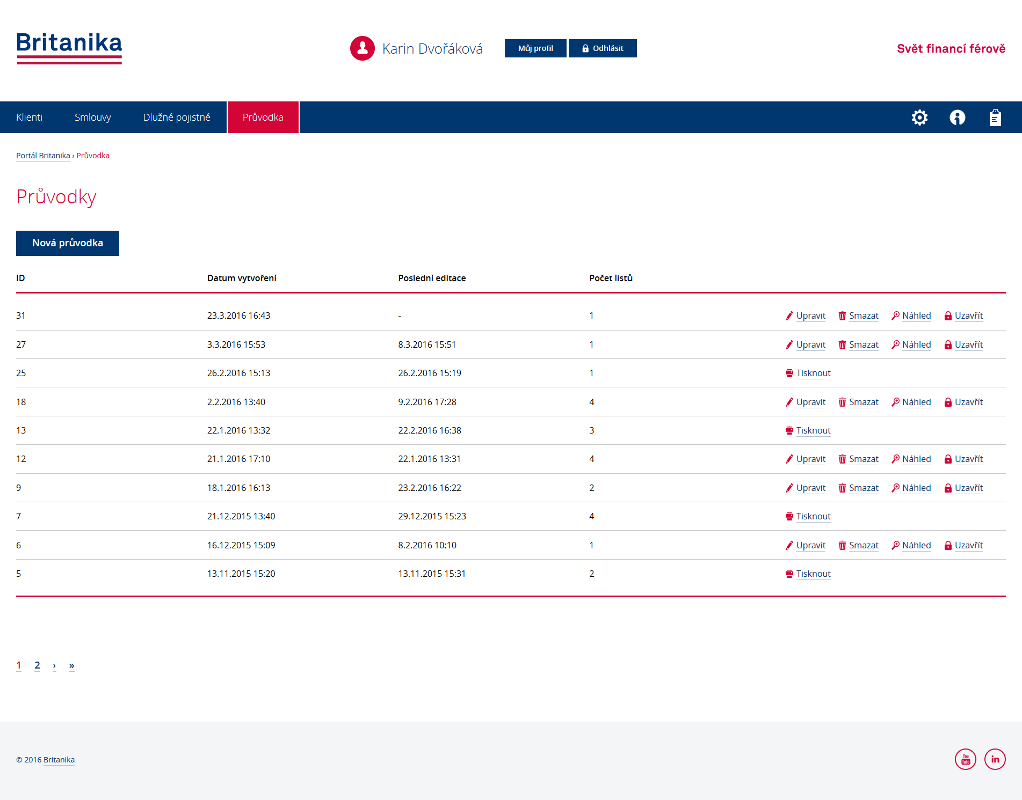The image size is (1022, 800).
Task: Switch to the Klienti tab
Action: [29, 118]
